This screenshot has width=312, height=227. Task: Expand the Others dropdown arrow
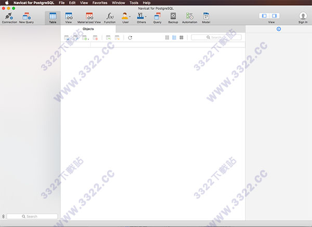(146, 17)
